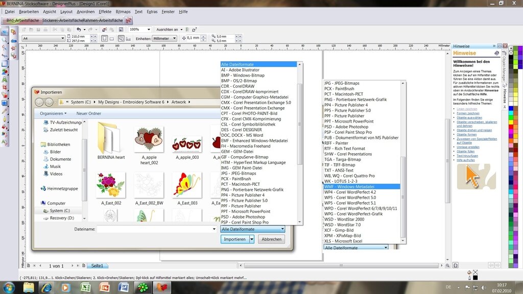The image size is (523, 294).
Task: Open Word from the taskbar
Action: pos(124,287)
